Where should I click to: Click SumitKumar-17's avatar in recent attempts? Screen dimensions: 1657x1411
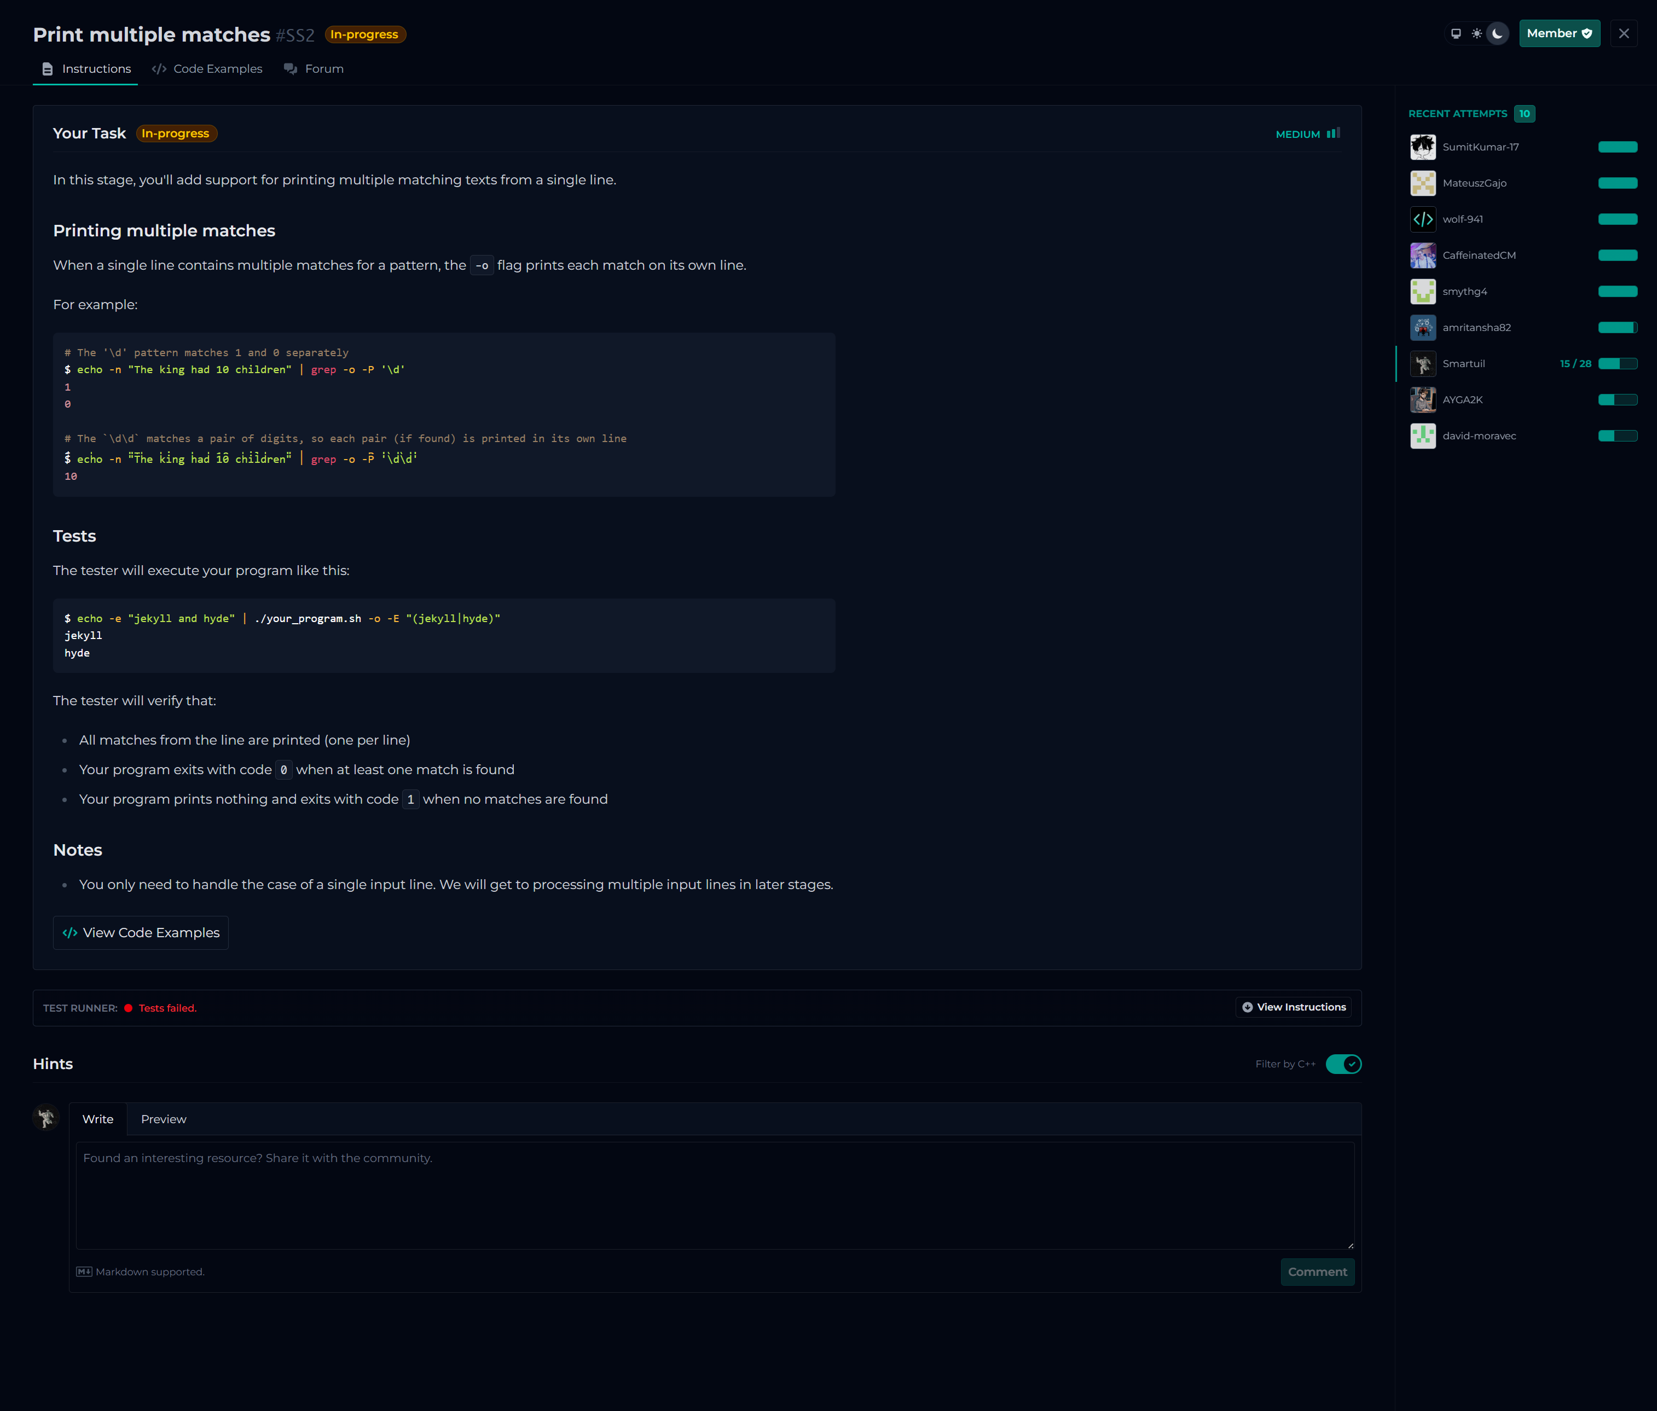coord(1423,147)
